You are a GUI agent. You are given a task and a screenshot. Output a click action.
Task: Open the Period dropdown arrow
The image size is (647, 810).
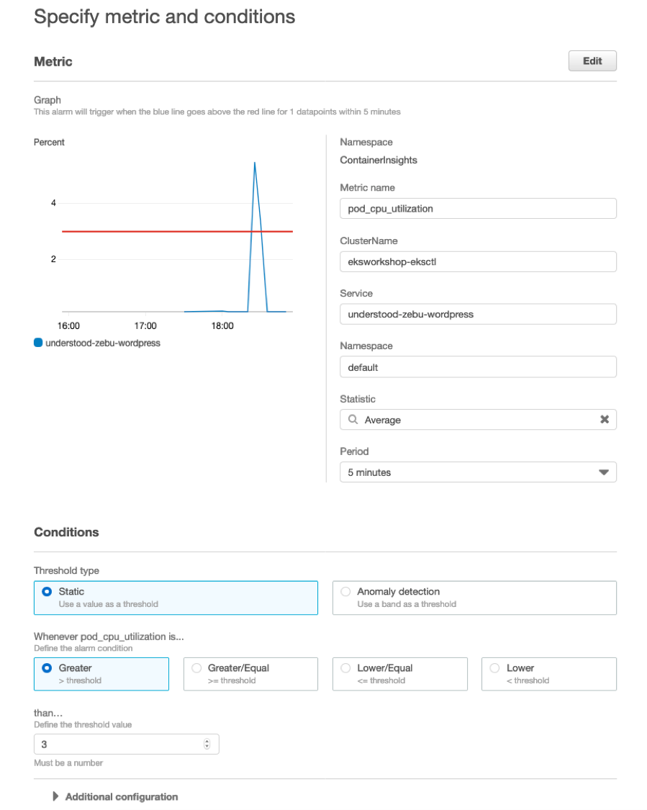[x=603, y=472]
